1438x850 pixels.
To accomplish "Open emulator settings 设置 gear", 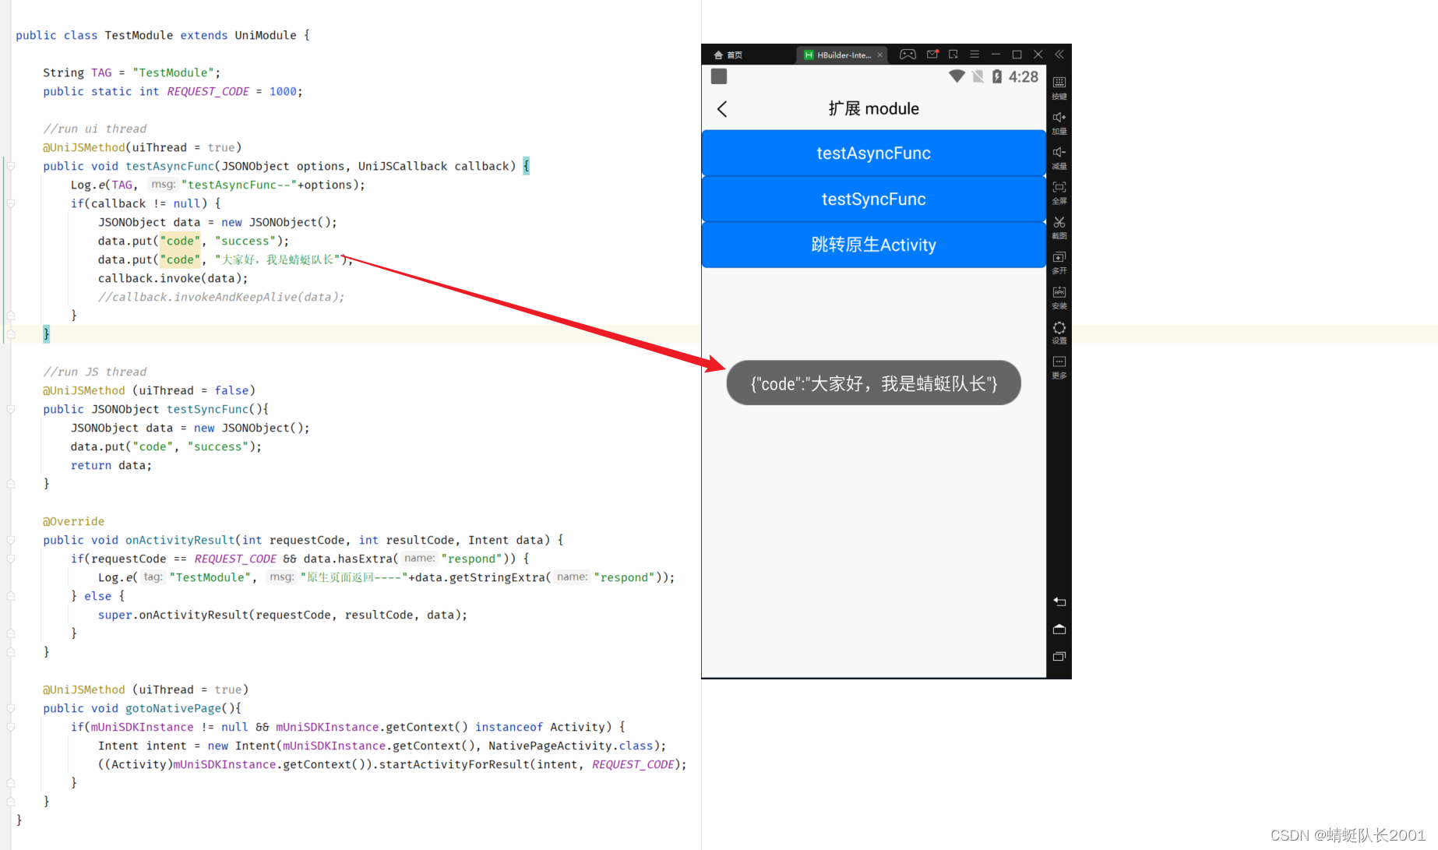I will tap(1059, 332).
